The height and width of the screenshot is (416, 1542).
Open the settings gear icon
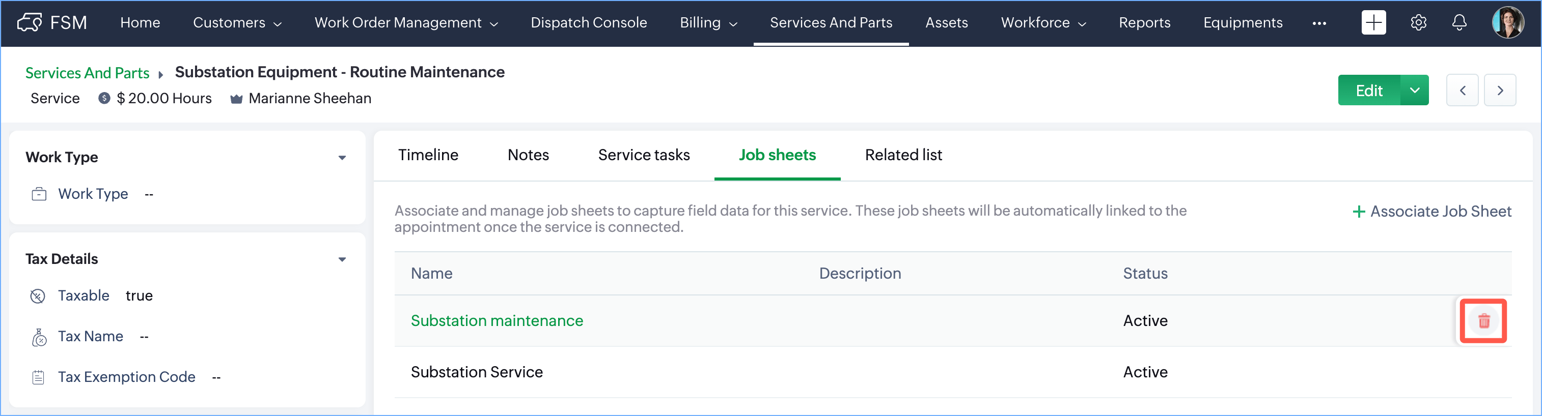click(1418, 23)
